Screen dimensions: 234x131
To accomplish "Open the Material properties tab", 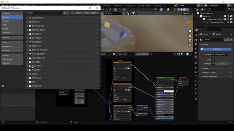I will point(196,93).
